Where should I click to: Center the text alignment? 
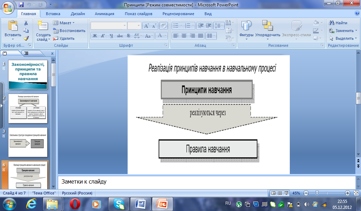[184, 36]
